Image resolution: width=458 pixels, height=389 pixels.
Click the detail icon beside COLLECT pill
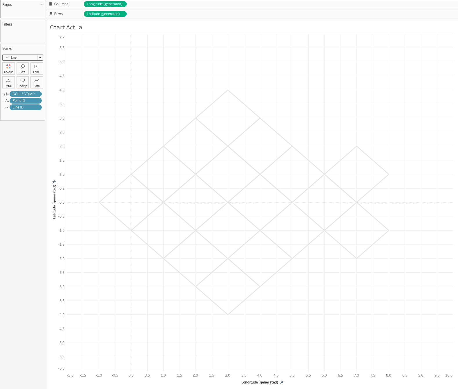click(6, 94)
